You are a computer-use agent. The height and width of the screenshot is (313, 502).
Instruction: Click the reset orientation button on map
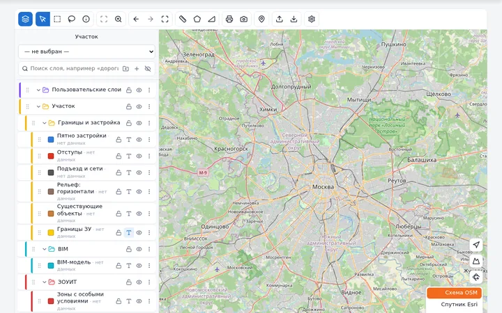[x=476, y=277]
